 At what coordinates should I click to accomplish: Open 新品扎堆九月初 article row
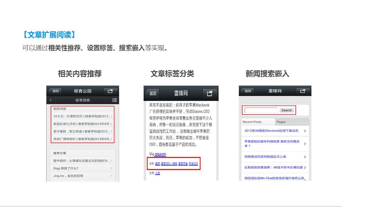click(83, 124)
